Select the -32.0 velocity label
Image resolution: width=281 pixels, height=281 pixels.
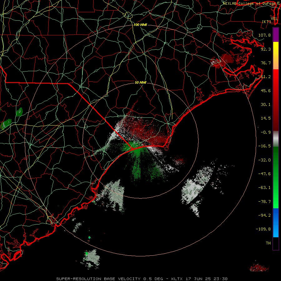(264, 160)
